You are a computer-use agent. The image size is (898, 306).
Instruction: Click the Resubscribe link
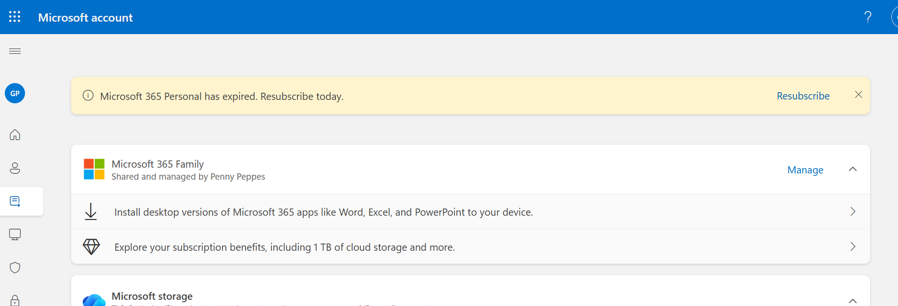pyautogui.click(x=803, y=96)
